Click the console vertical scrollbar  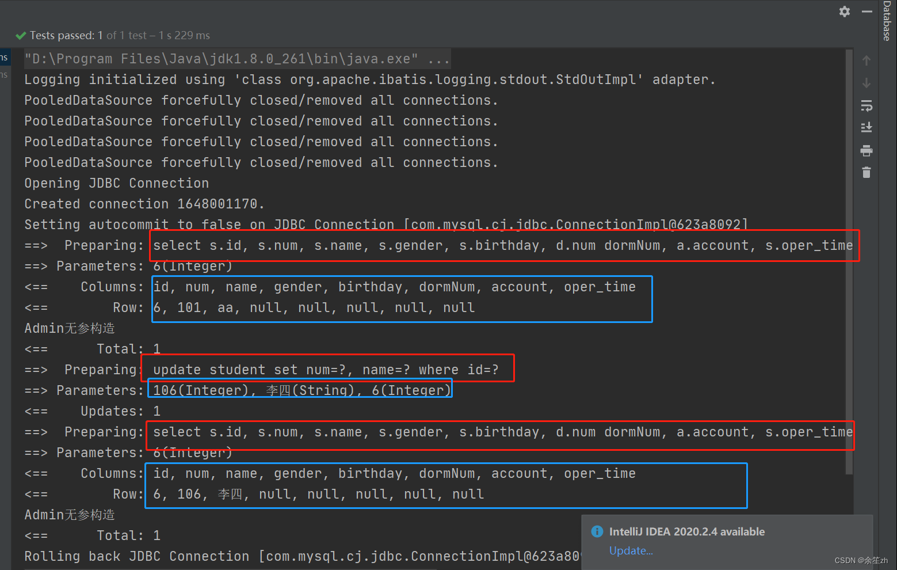[849, 262]
